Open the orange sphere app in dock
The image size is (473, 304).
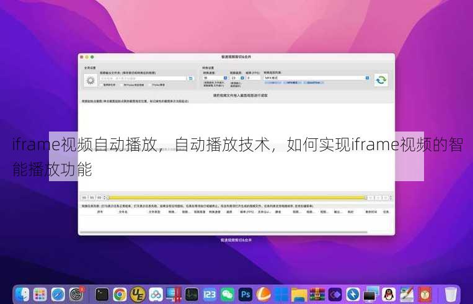coord(263,294)
